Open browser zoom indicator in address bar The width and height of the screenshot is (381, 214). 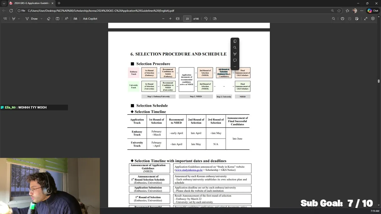[x=332, y=11]
